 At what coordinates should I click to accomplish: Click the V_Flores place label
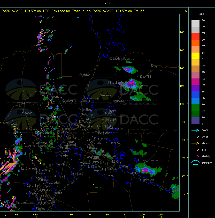pyautogui.click(x=39, y=209)
